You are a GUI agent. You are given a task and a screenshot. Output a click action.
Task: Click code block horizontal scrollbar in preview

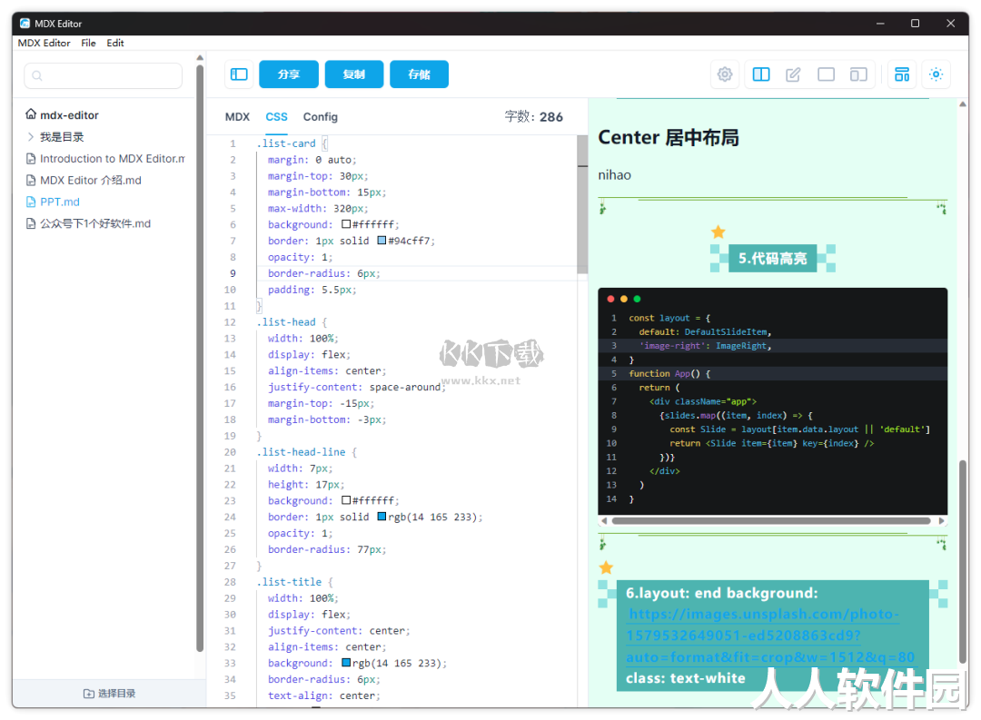click(771, 520)
